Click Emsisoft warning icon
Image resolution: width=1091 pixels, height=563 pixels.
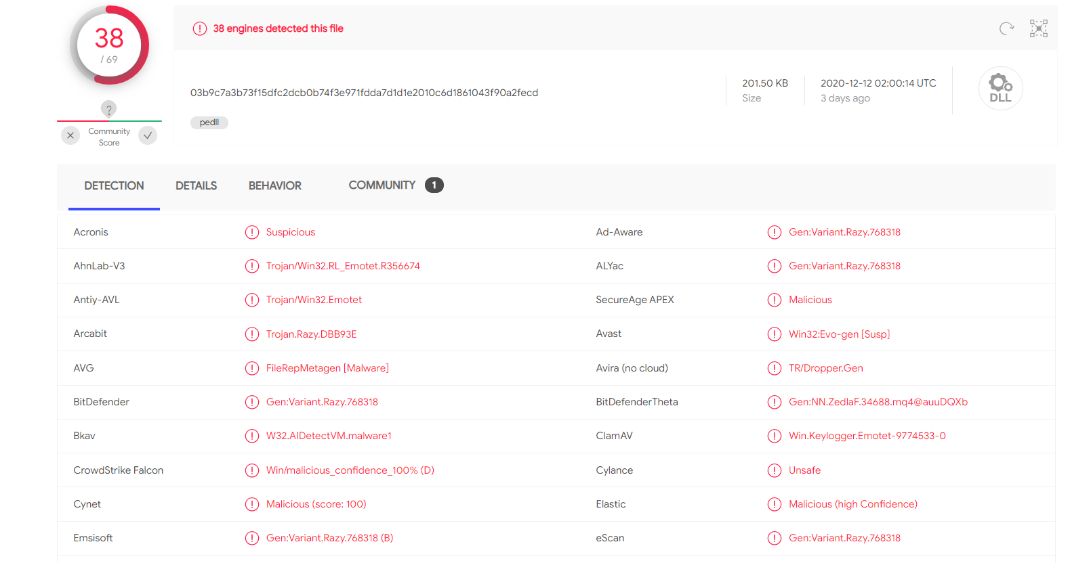(x=252, y=538)
